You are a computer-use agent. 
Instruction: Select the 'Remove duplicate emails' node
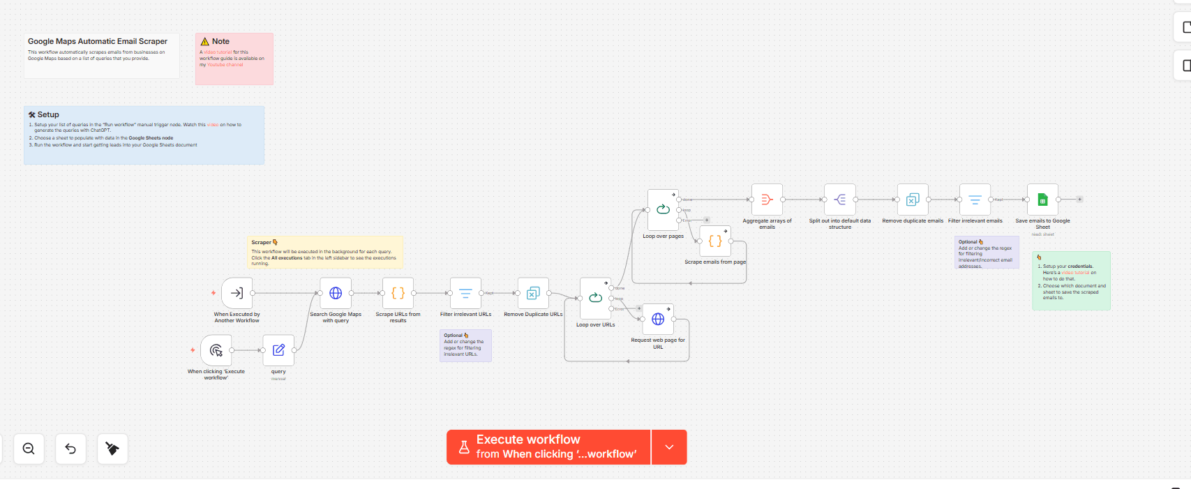click(913, 200)
